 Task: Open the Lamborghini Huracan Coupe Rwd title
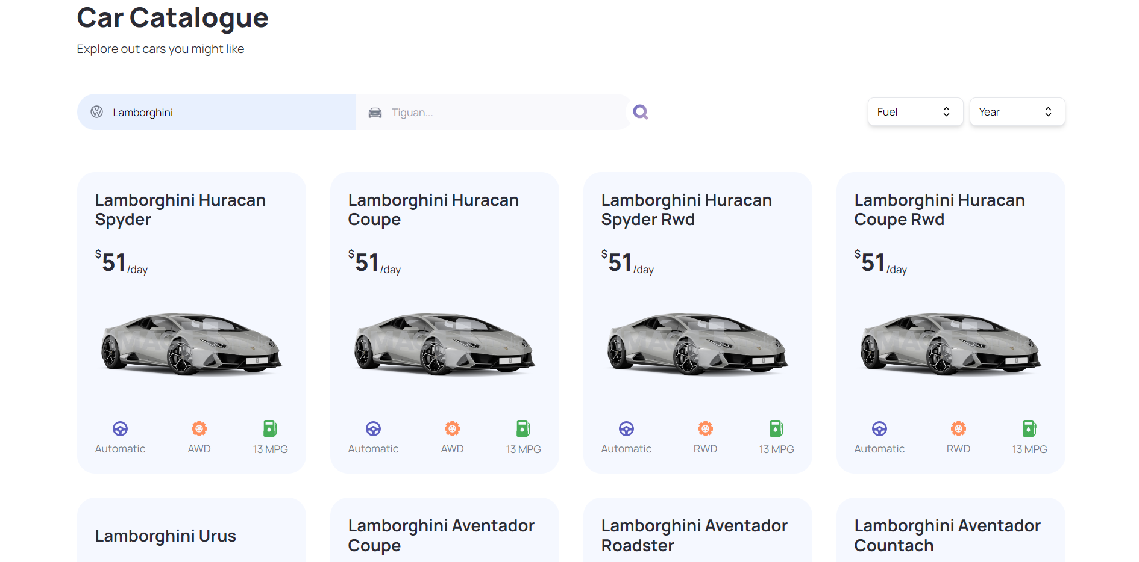point(939,209)
